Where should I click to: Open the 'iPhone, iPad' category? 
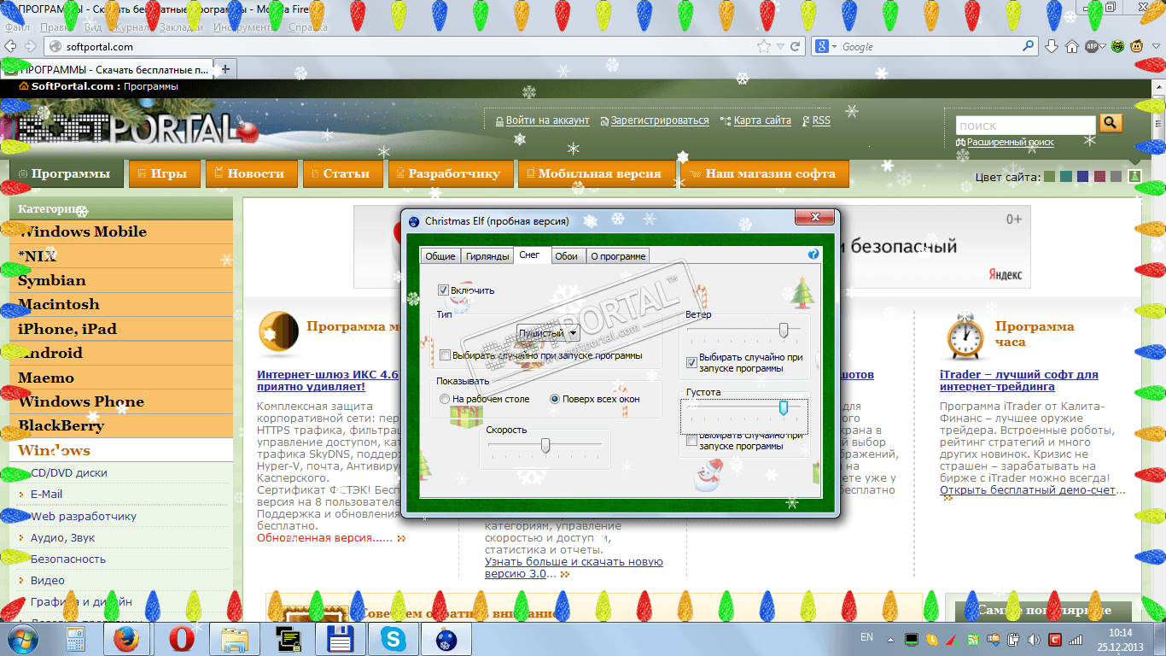[x=120, y=329]
